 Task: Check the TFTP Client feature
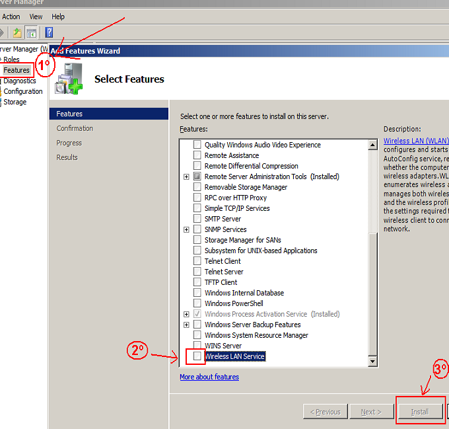(x=197, y=282)
